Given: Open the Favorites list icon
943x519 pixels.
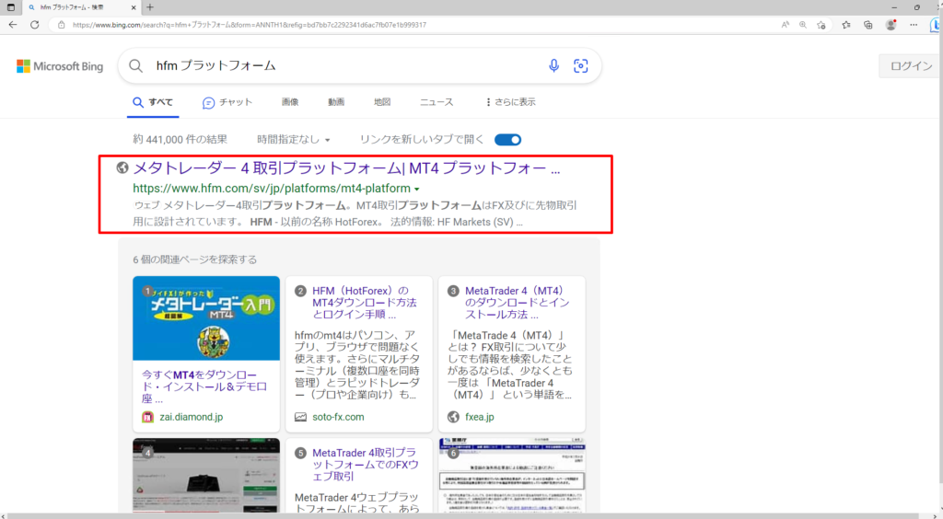Looking at the screenshot, I should point(846,25).
